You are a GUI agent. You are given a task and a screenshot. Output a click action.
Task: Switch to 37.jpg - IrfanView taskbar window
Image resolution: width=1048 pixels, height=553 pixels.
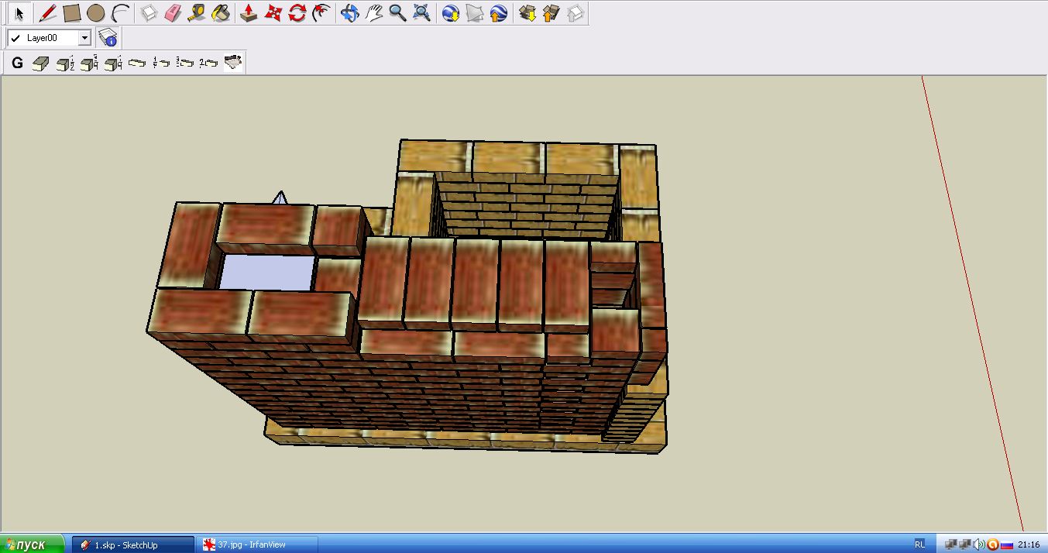[x=257, y=544]
